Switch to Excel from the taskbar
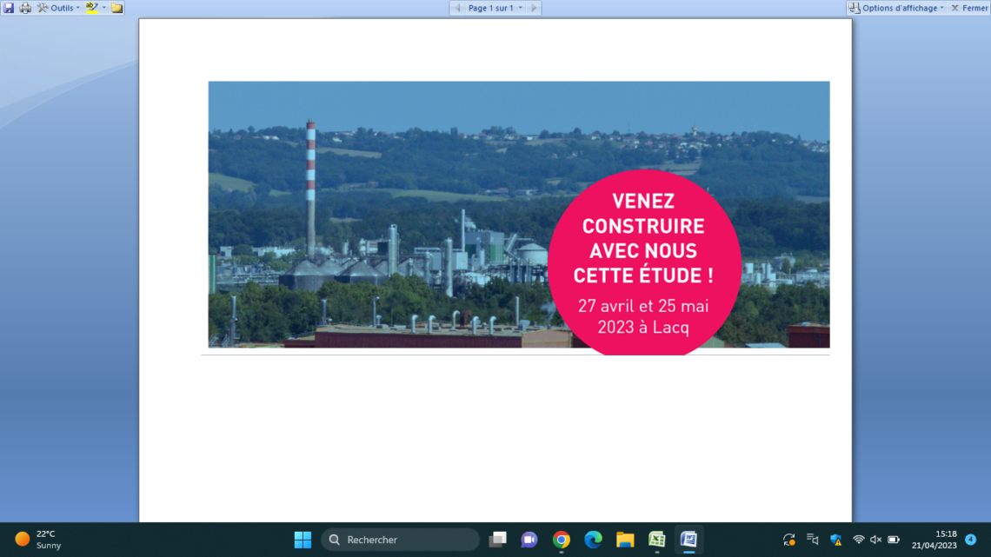This screenshot has height=557, width=991. 656,540
